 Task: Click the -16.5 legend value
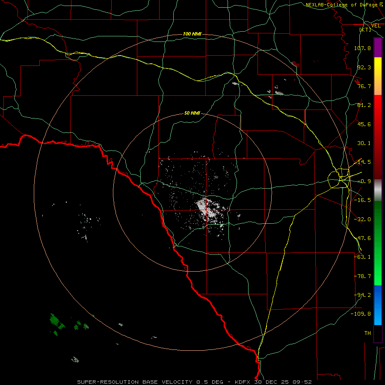362,200
